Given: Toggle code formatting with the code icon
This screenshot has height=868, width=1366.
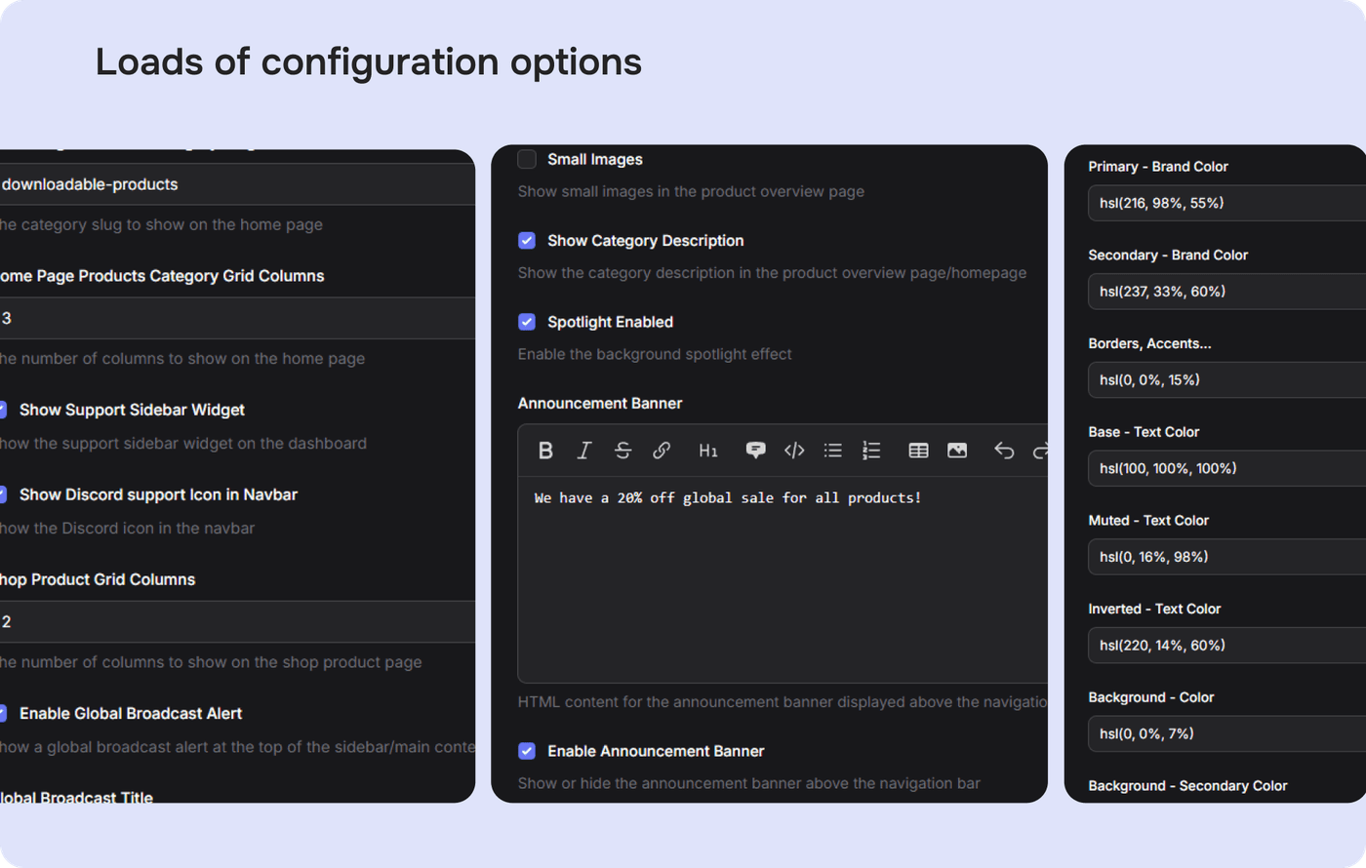Looking at the screenshot, I should [794, 451].
